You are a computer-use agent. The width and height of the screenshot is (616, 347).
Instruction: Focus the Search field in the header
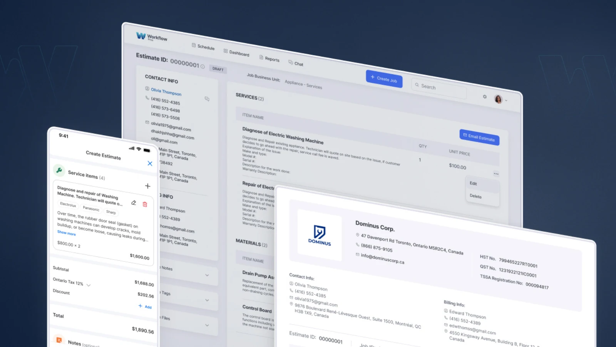pos(439,89)
